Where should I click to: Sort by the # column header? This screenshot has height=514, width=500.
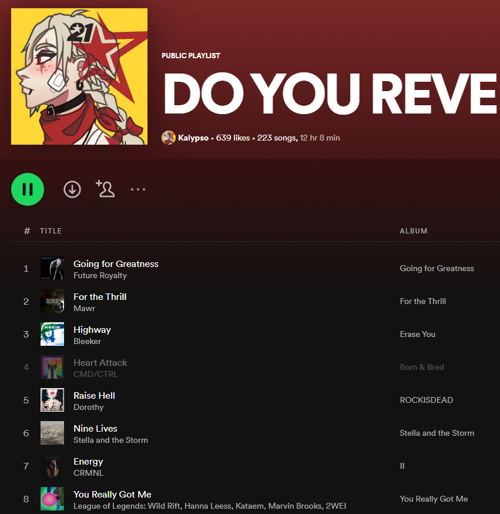tap(27, 231)
